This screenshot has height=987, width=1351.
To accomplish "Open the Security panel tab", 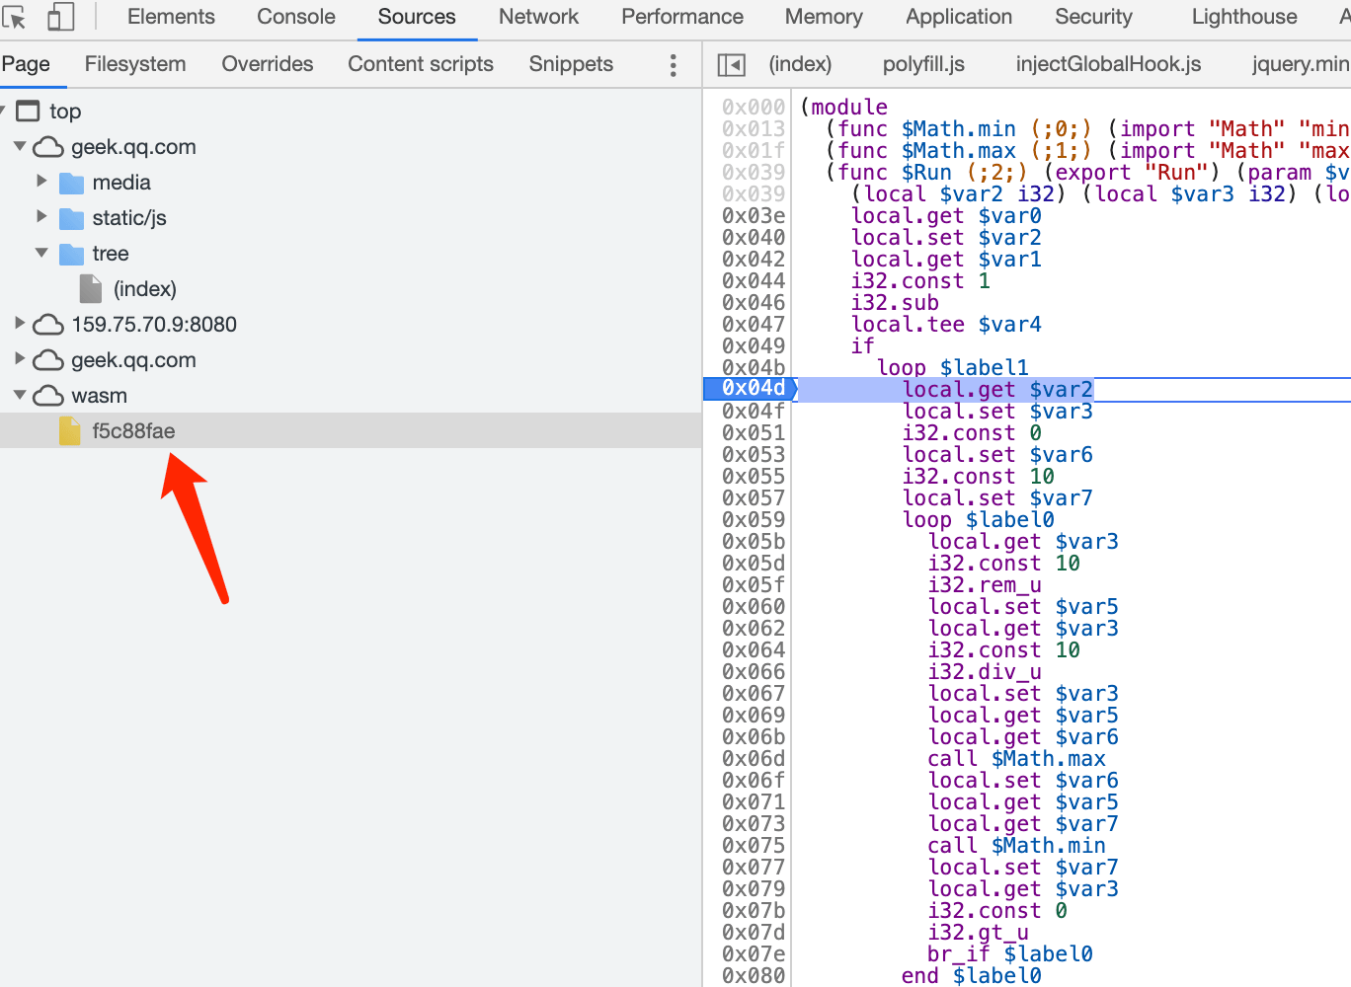I will pyautogui.click(x=1093, y=17).
